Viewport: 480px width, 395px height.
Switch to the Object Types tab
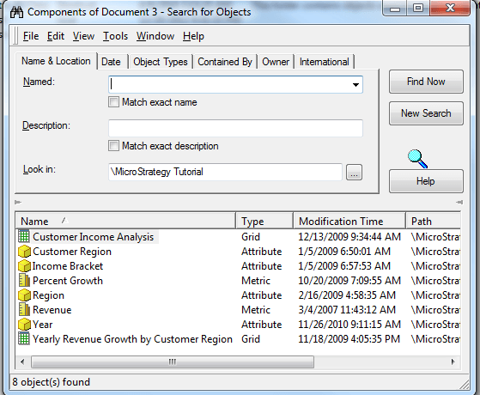(161, 62)
